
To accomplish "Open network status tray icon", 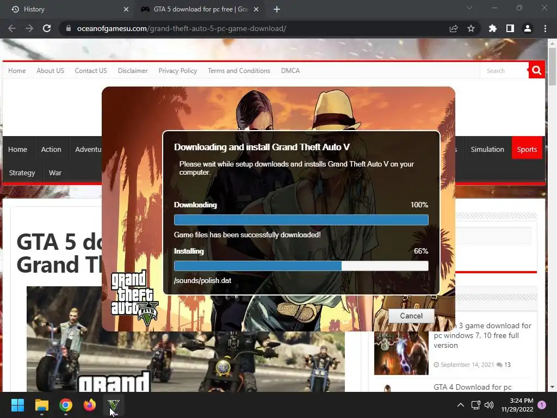I will tap(475, 405).
